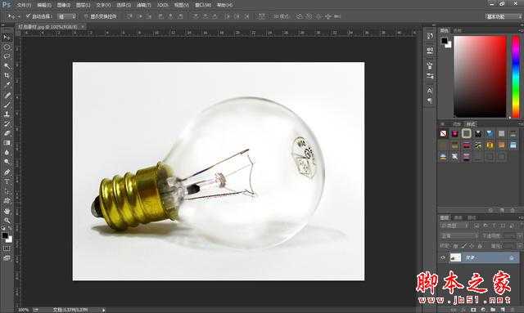
Task: Select the Zoom tool in the toolbox
Action: click(7, 220)
